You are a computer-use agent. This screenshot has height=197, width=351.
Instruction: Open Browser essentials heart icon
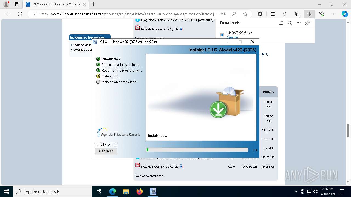pos(321,14)
